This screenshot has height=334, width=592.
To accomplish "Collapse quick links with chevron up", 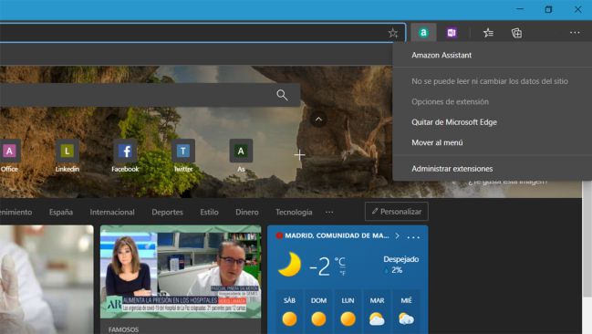I will click(318, 120).
